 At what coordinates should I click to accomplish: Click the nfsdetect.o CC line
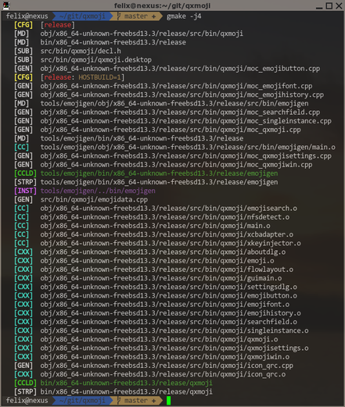coord(152,217)
